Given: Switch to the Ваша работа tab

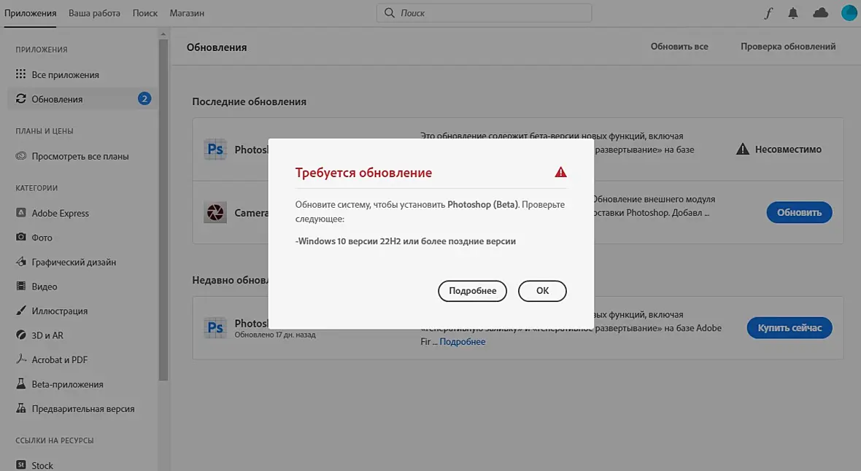Looking at the screenshot, I should (94, 13).
